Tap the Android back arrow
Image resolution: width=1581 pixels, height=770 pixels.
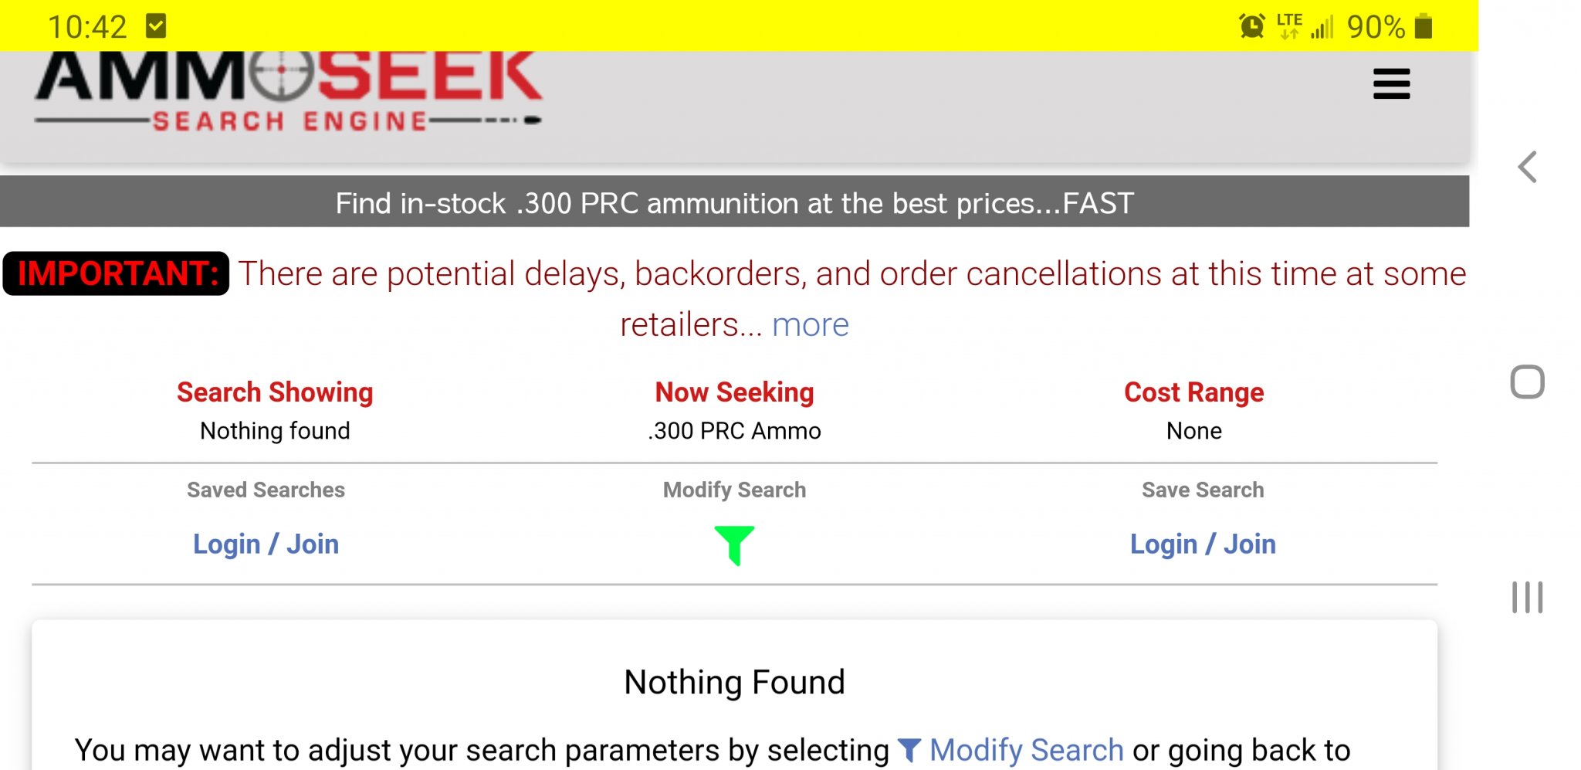[1527, 167]
